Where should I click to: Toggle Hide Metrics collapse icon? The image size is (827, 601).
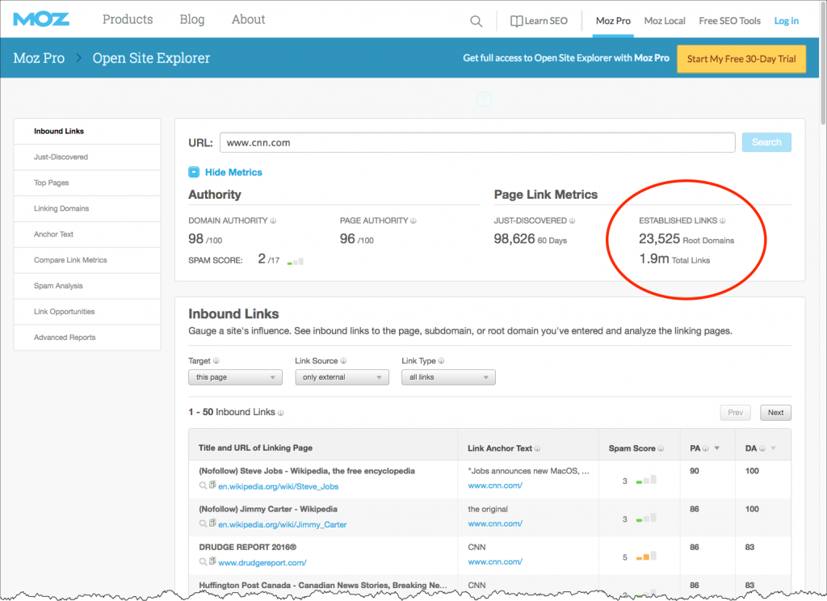(x=194, y=172)
